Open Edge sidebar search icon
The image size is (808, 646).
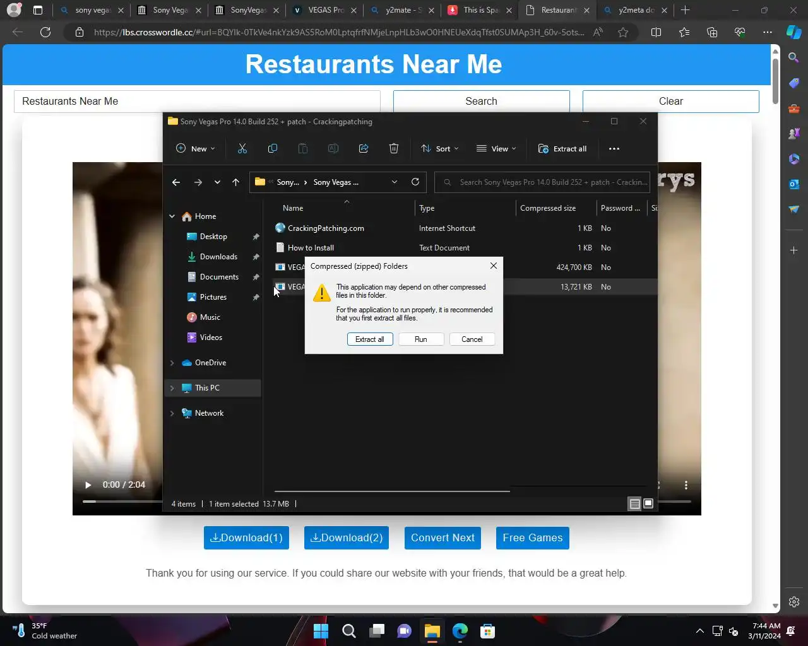[x=794, y=57]
